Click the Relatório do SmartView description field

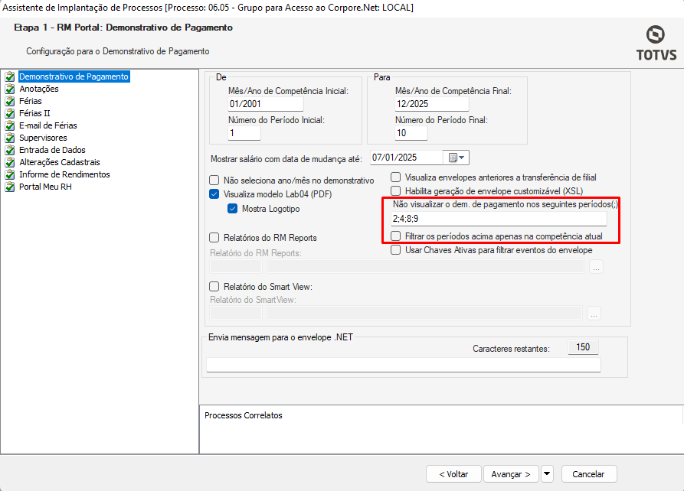tap(424, 313)
